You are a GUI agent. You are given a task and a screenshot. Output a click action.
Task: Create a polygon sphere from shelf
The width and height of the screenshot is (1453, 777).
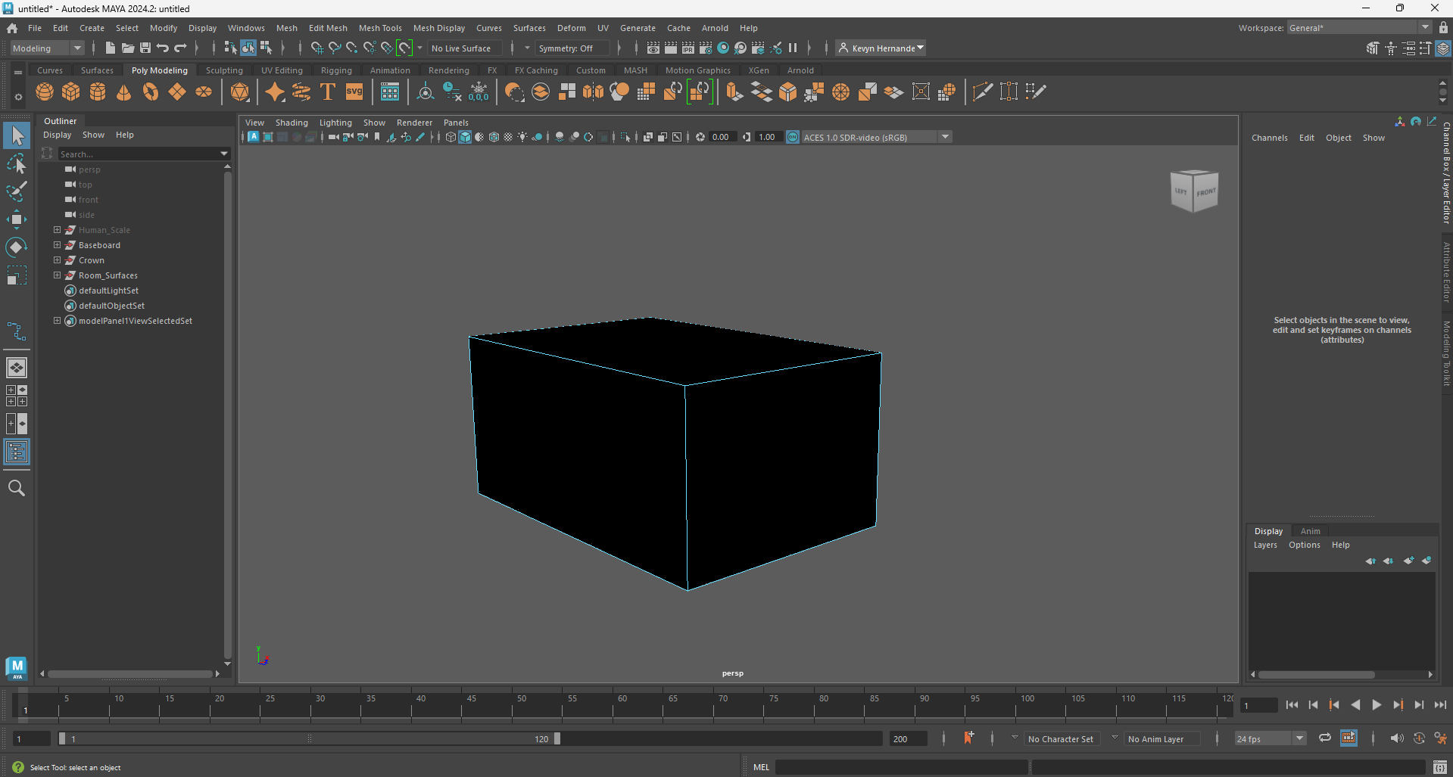[x=45, y=92]
